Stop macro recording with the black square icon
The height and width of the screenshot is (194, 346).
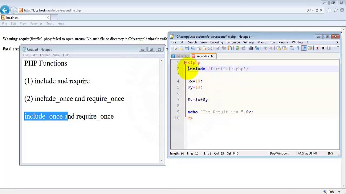(x=323, y=48)
